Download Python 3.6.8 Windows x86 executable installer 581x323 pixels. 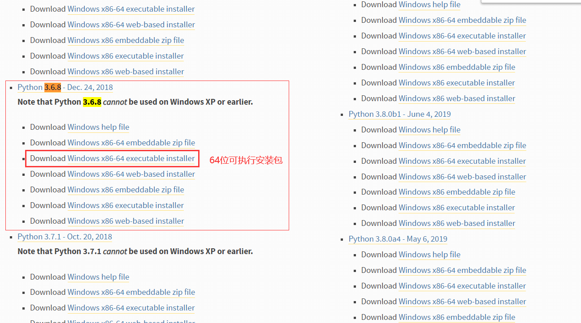click(x=126, y=205)
